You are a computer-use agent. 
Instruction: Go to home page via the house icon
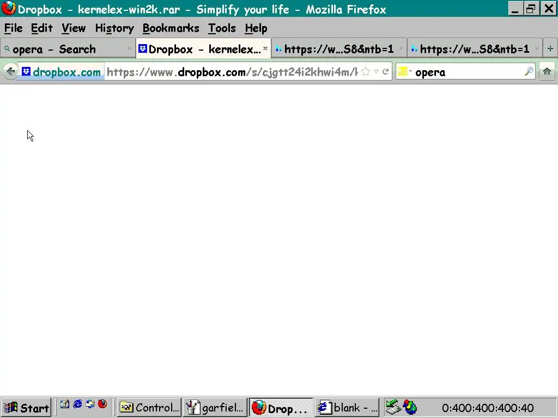[x=547, y=72]
